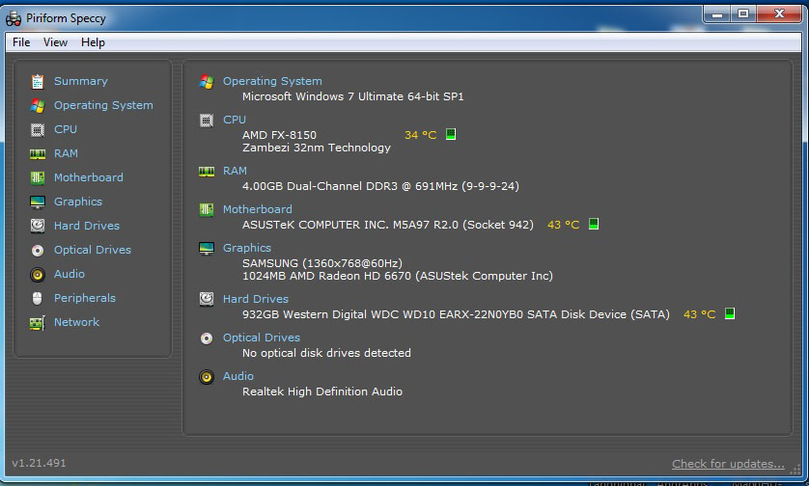Screen dimensions: 809x486
Task: Click the Optical Drives icon in main panel
Action: tap(207, 338)
